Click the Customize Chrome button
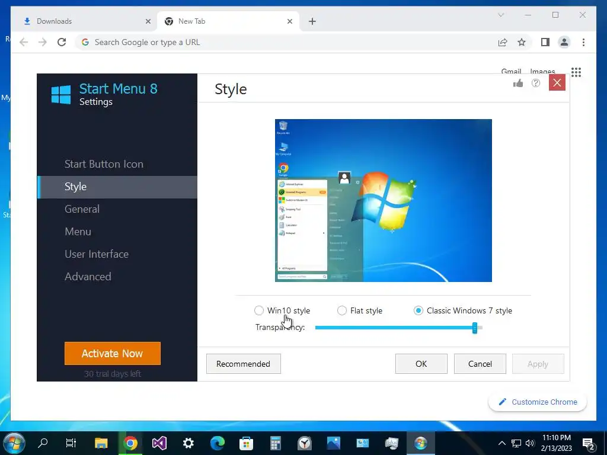Screen dimensions: 607x455 coord(538,402)
